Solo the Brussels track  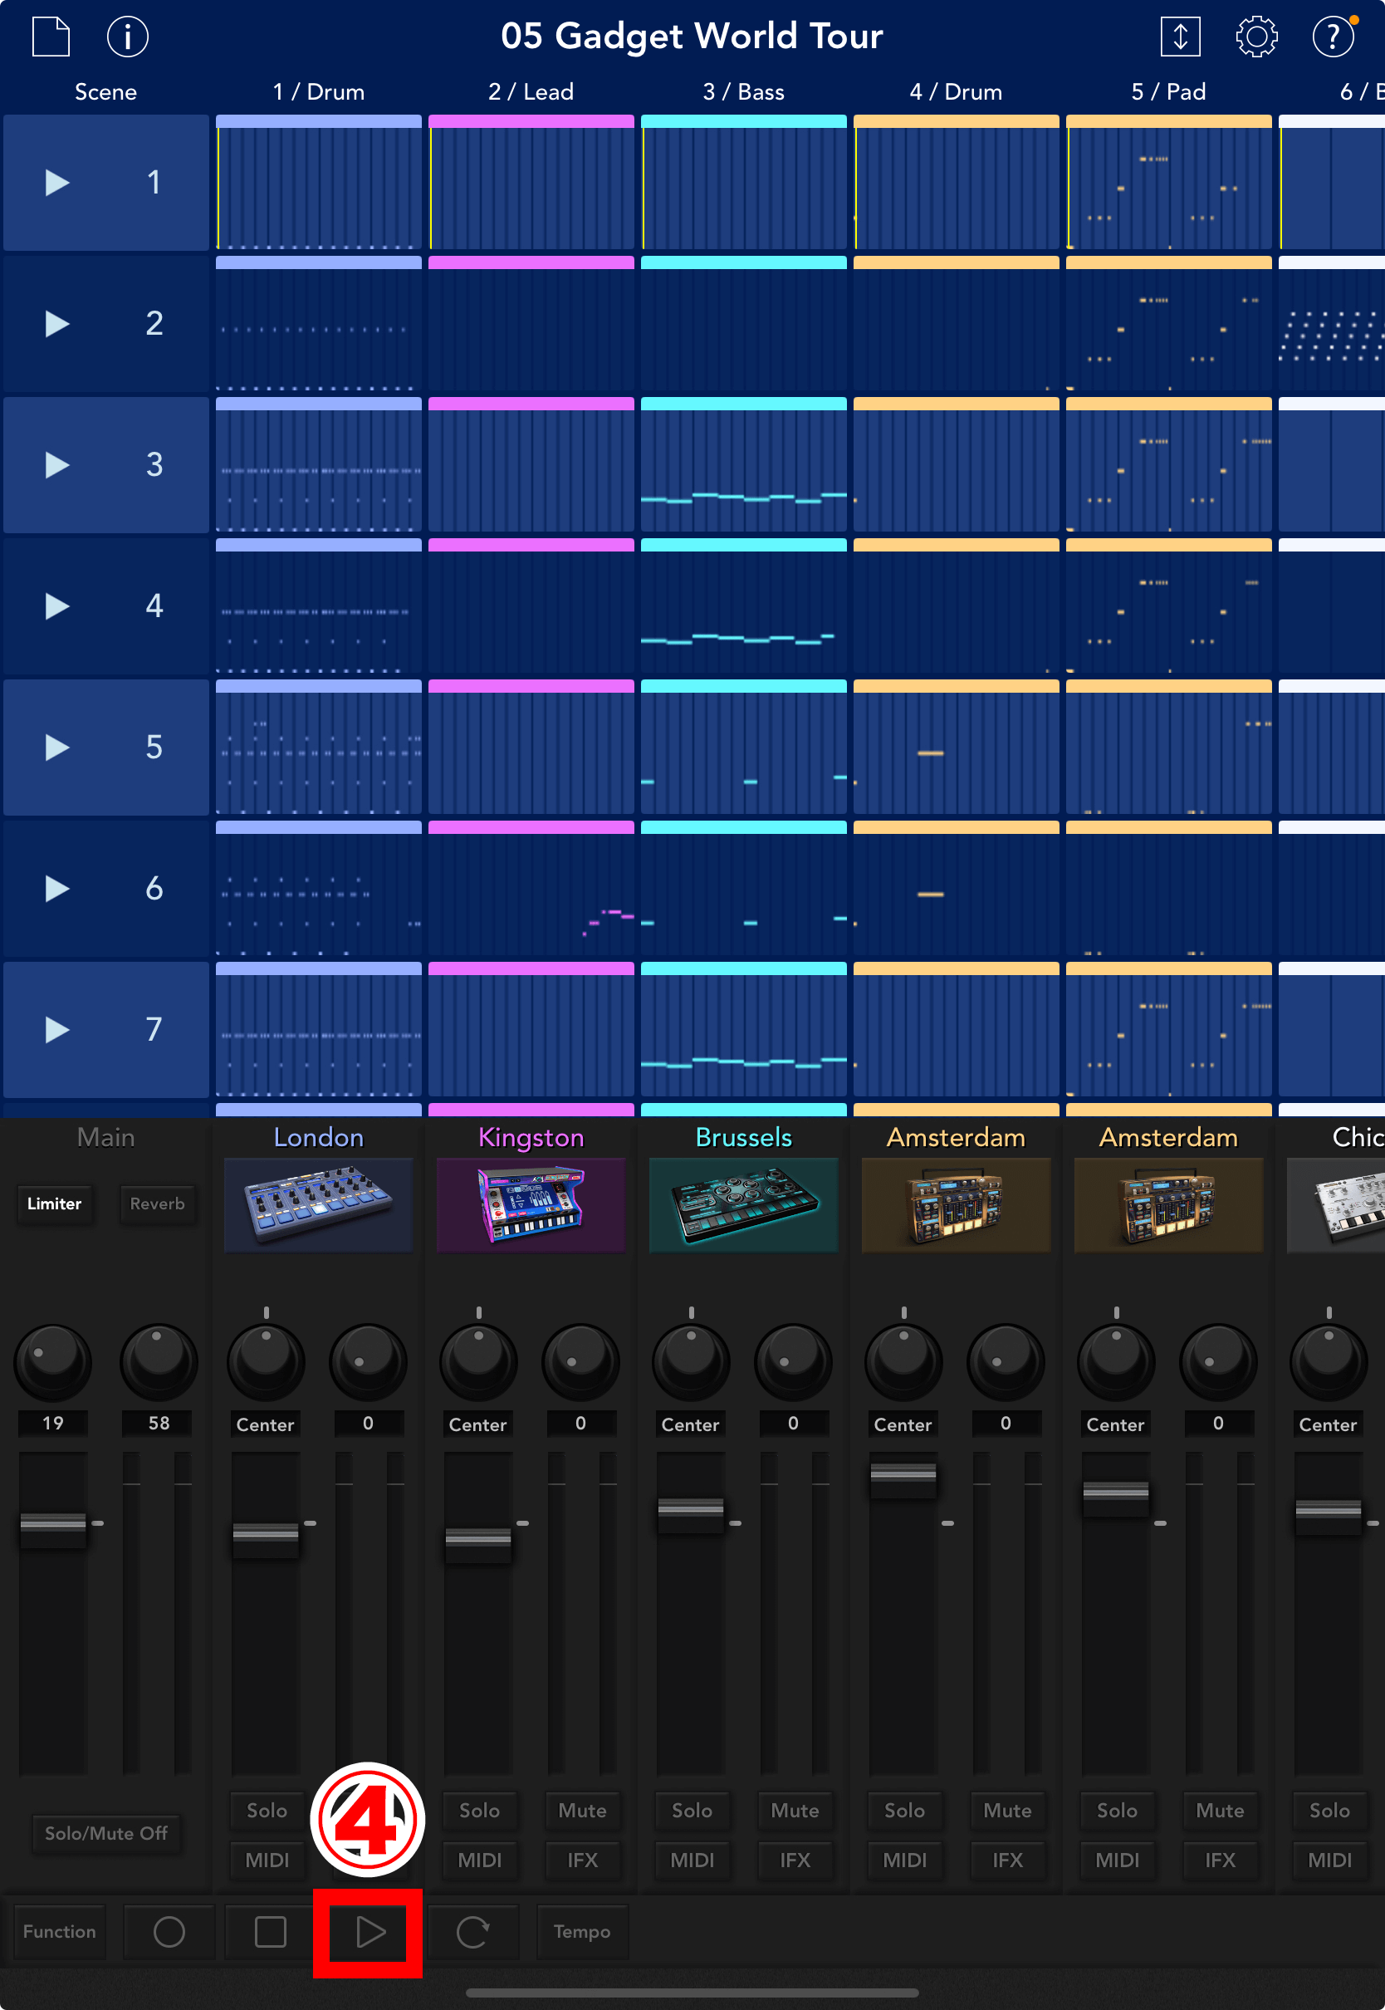692,1811
